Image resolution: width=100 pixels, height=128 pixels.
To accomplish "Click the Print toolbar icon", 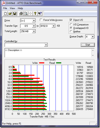I will pos(21,13).
